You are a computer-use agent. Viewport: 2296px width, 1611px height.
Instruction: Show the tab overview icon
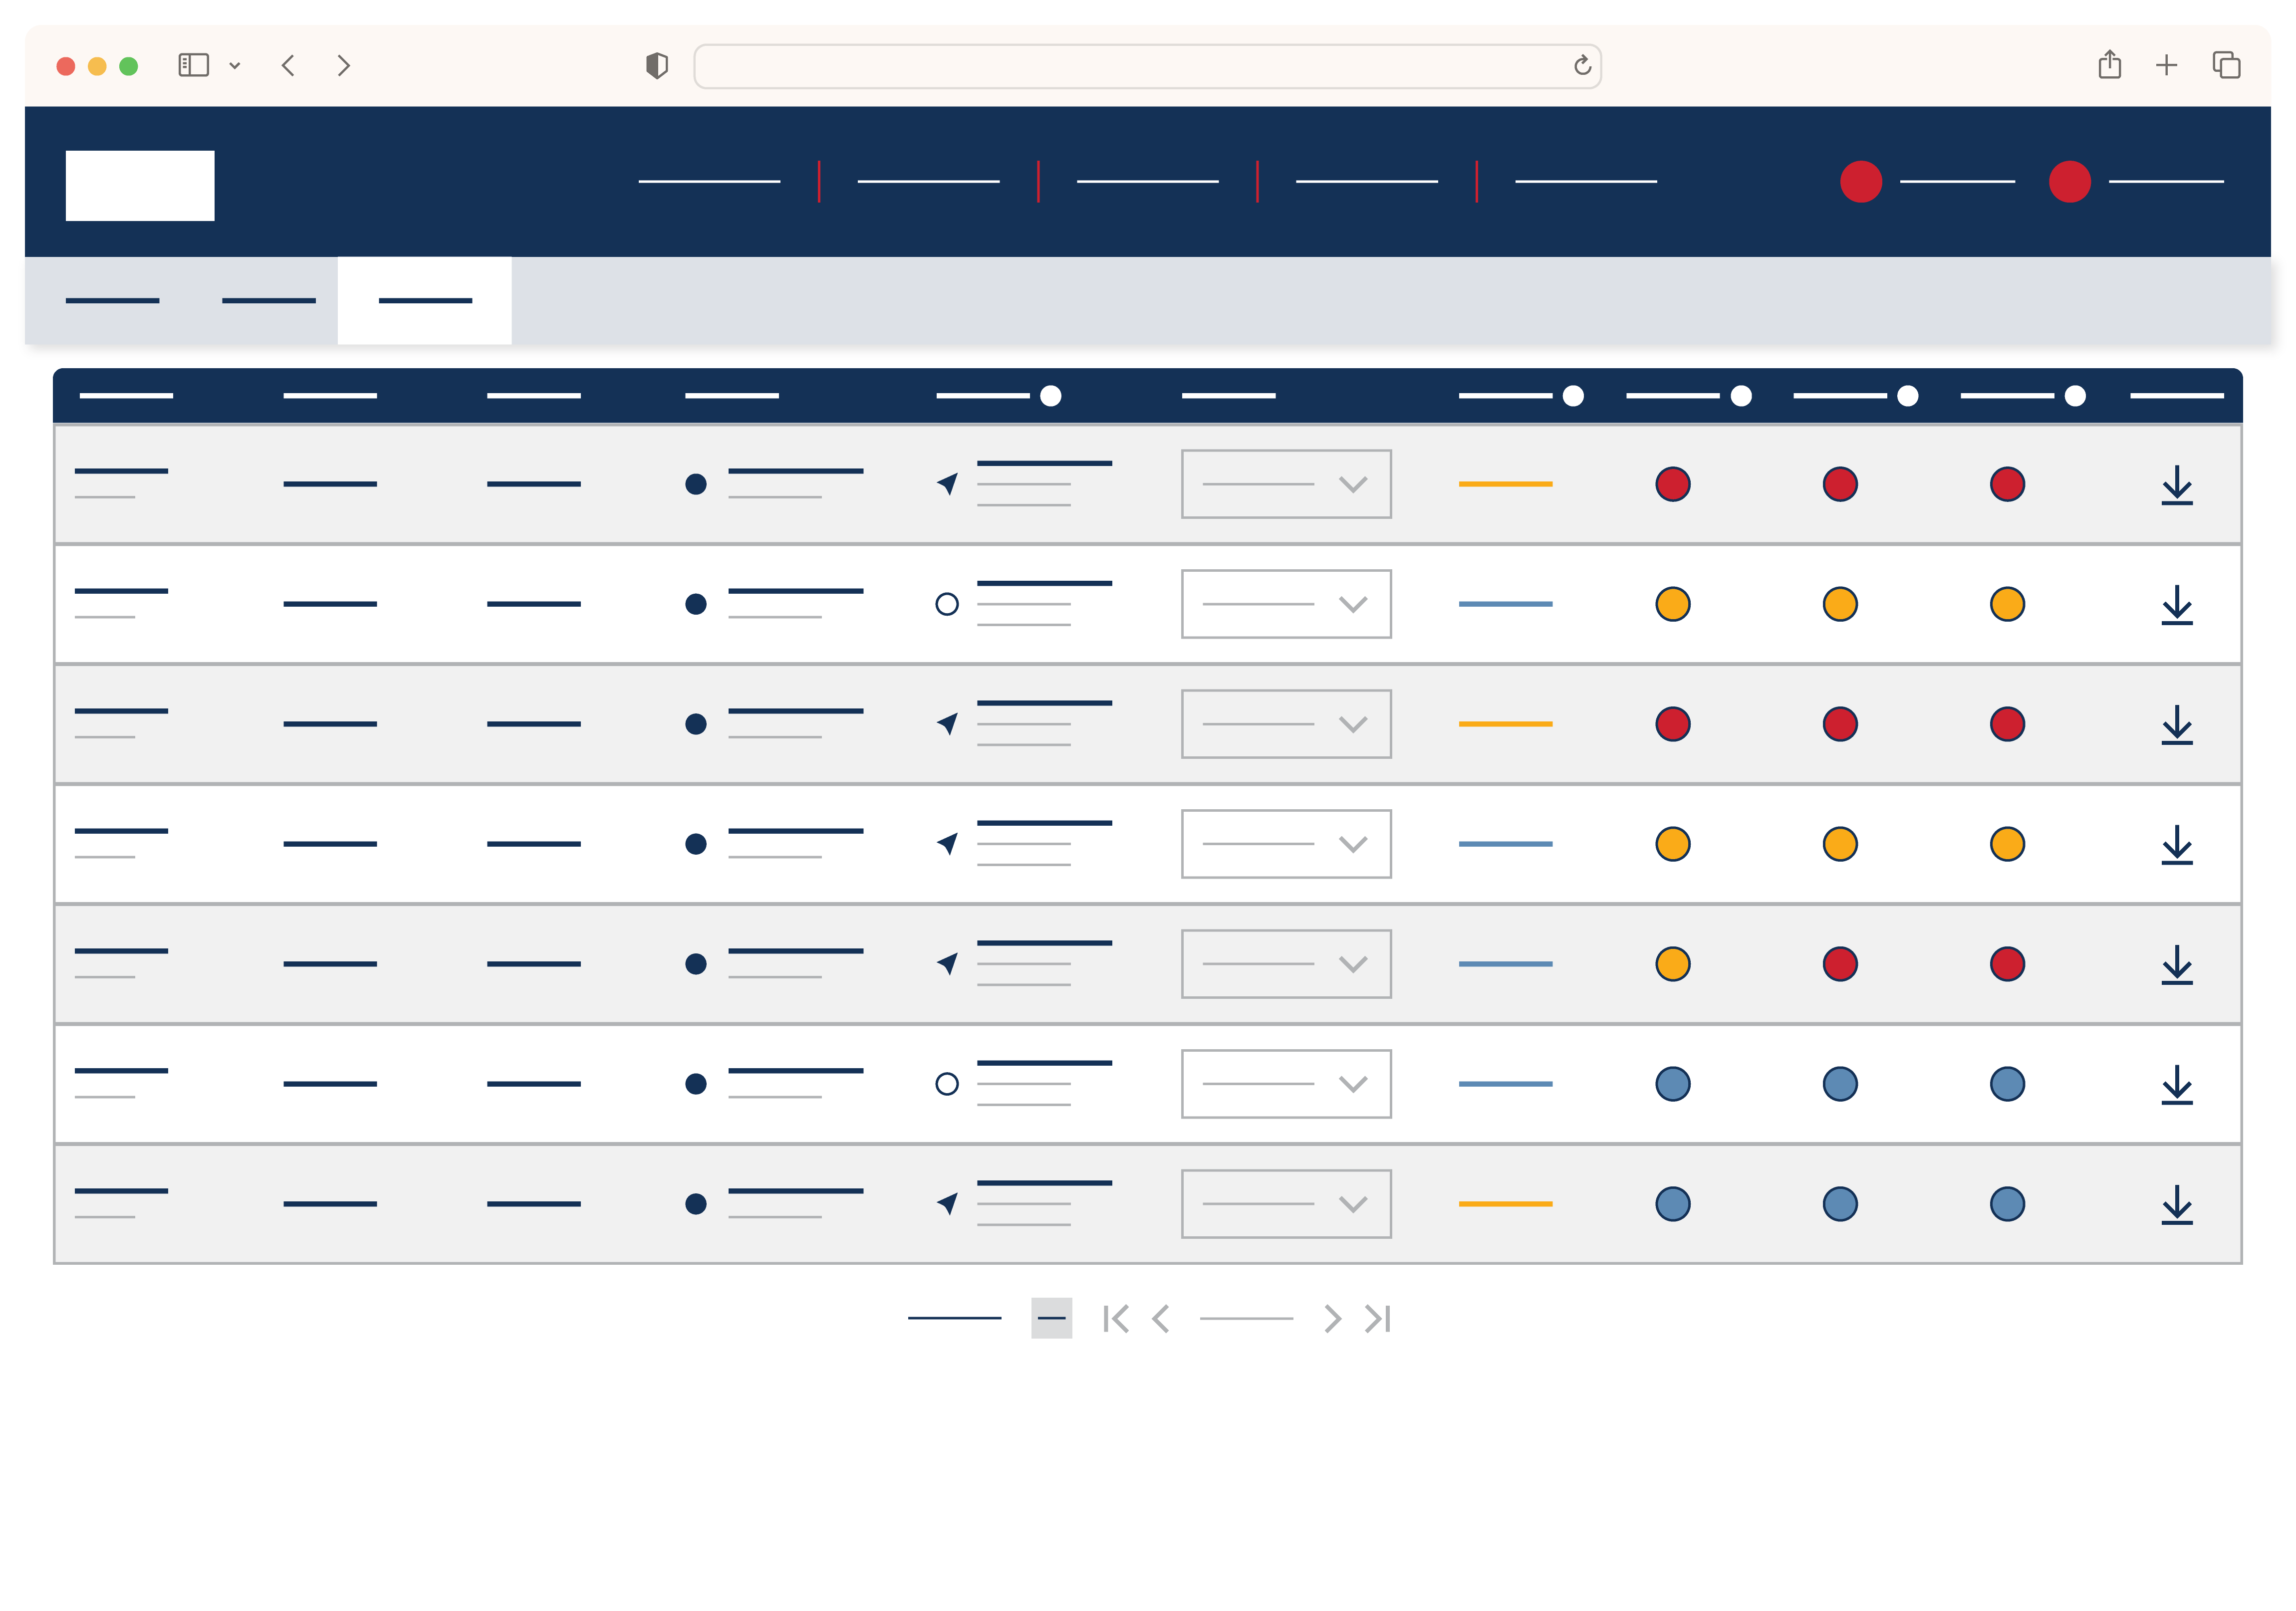[x=2226, y=65]
